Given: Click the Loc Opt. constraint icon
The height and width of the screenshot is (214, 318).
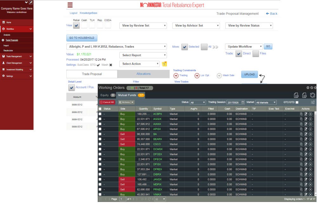Looking at the screenshot, I should pyautogui.click(x=197, y=76).
